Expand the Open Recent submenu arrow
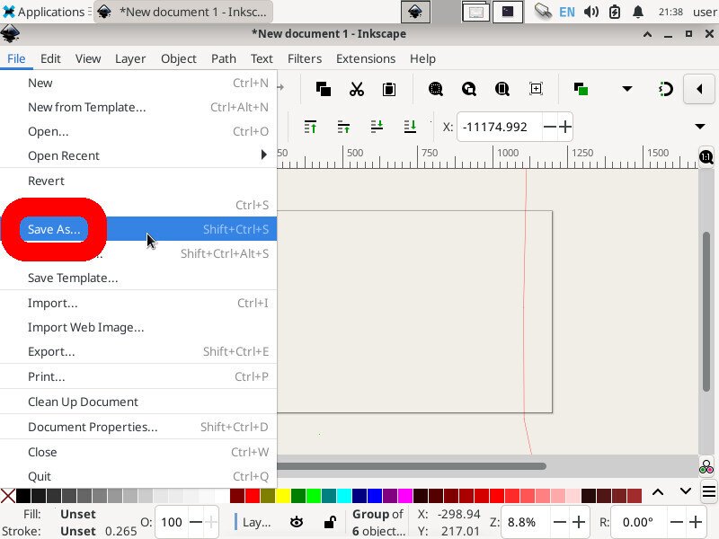Viewport: 719px width, 539px height. [263, 155]
